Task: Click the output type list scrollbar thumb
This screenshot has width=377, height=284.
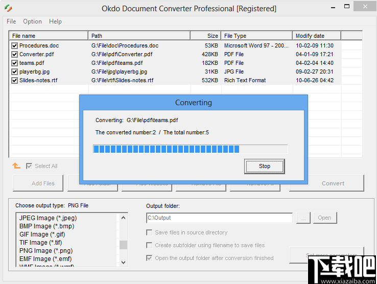Action: click(x=123, y=245)
